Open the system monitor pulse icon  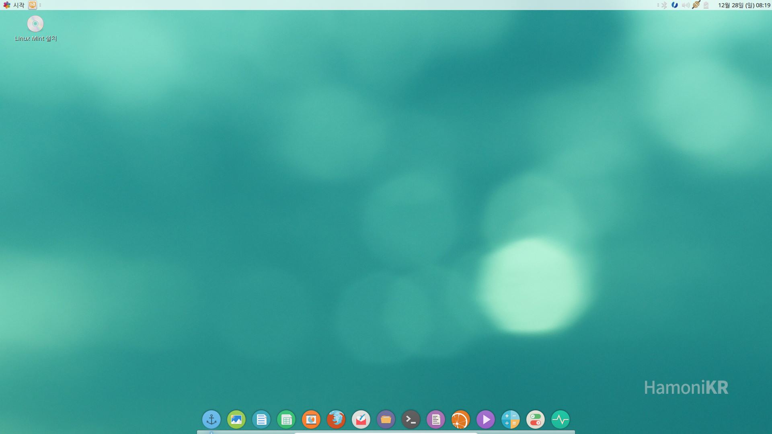(x=561, y=420)
